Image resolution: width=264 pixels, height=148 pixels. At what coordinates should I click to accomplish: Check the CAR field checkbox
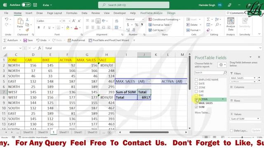click(196, 91)
